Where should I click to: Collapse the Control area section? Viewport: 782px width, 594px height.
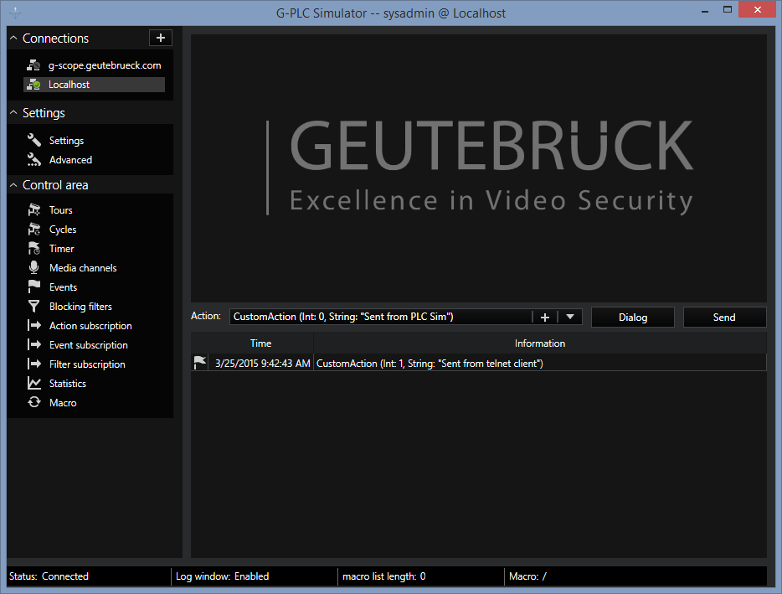click(13, 185)
